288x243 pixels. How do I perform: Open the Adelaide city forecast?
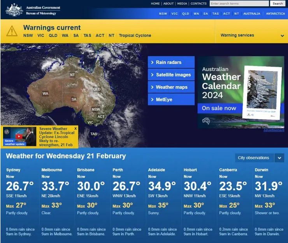point(156,170)
